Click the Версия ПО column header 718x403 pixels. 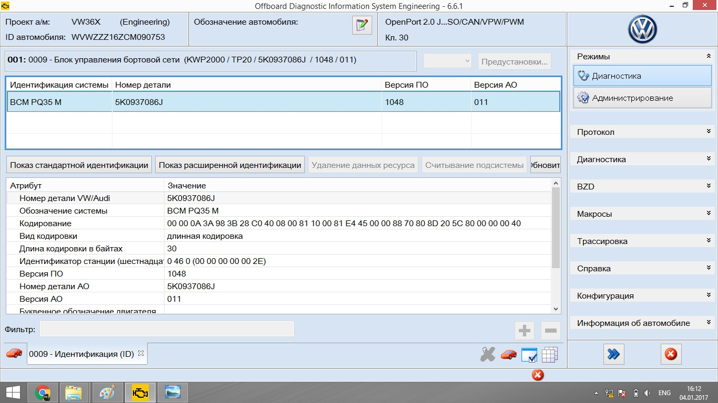pos(426,84)
